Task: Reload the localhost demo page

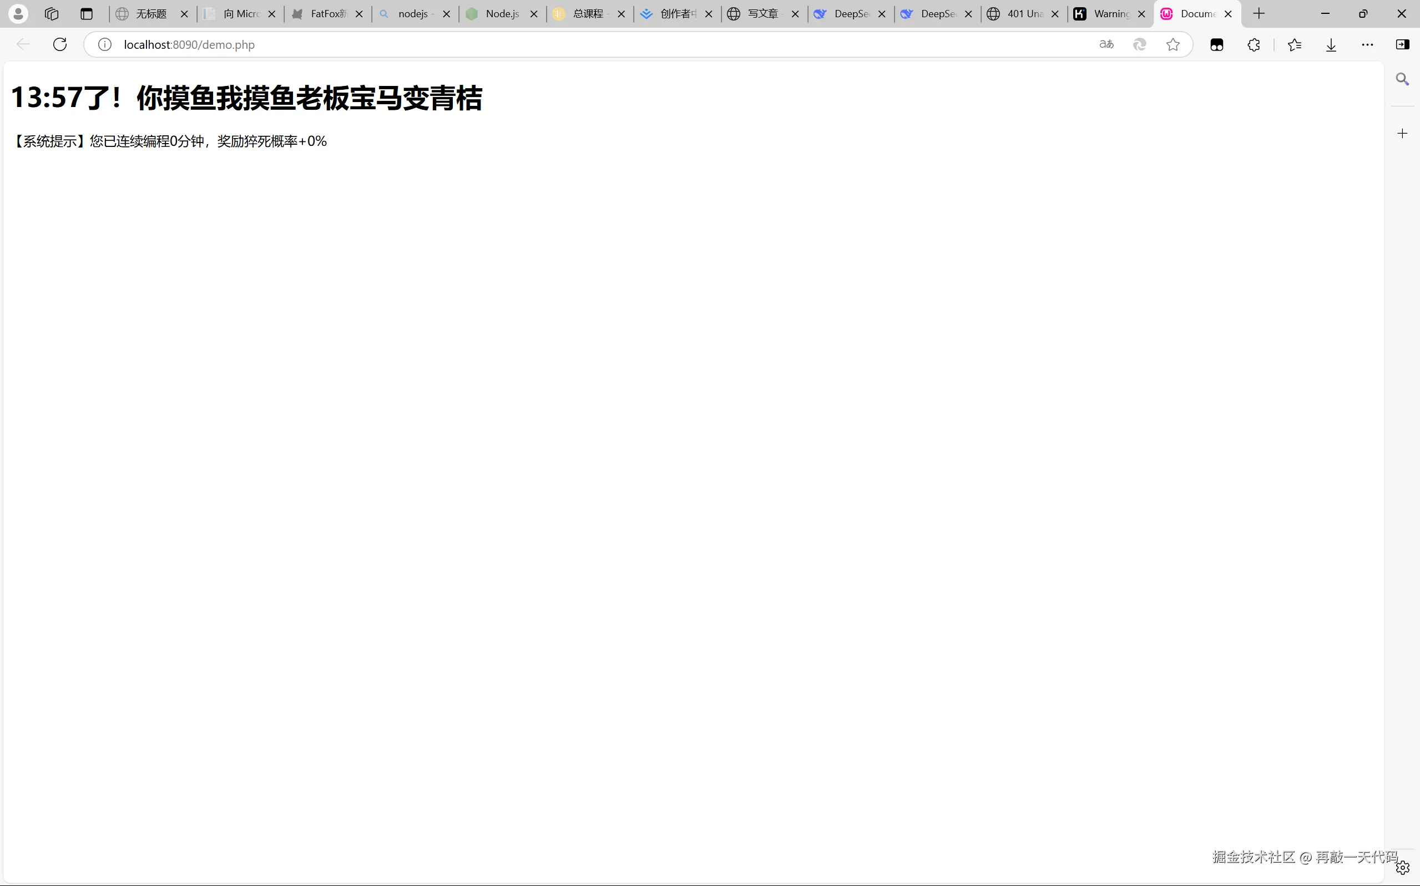Action: (x=60, y=44)
